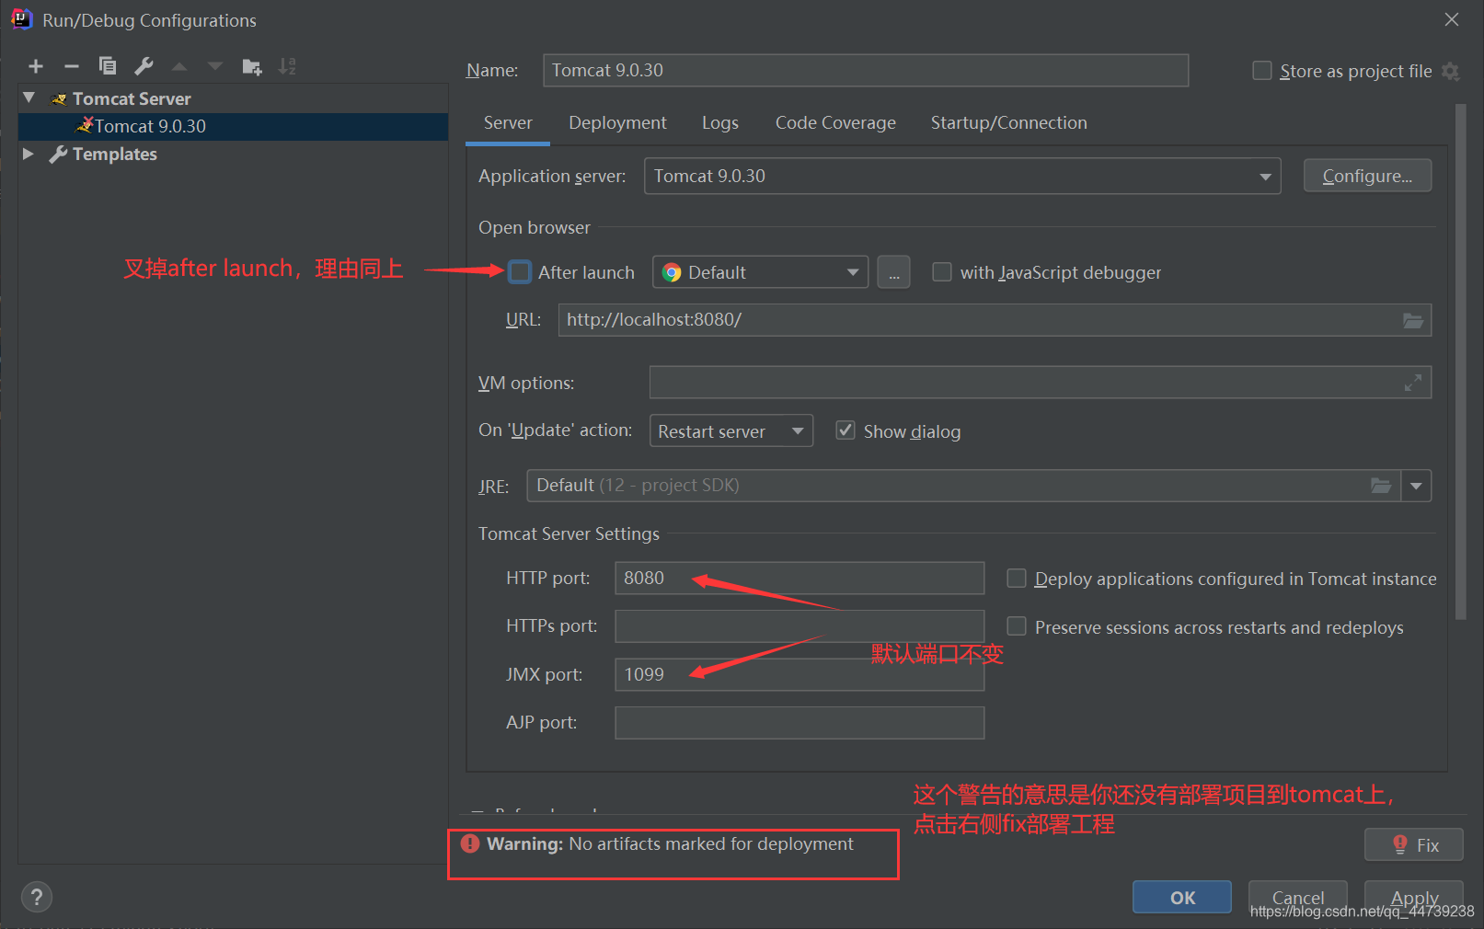Click the vertical scrollbar of the settings panel
Viewport: 1484px width, 929px height.
[x=1460, y=362]
